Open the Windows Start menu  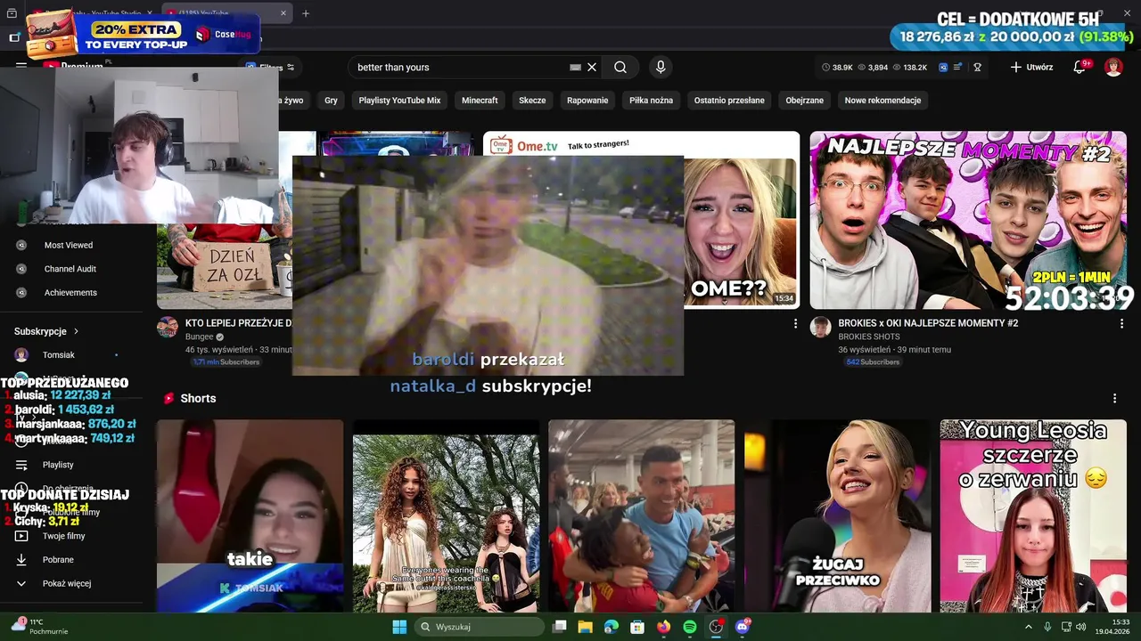click(x=399, y=627)
